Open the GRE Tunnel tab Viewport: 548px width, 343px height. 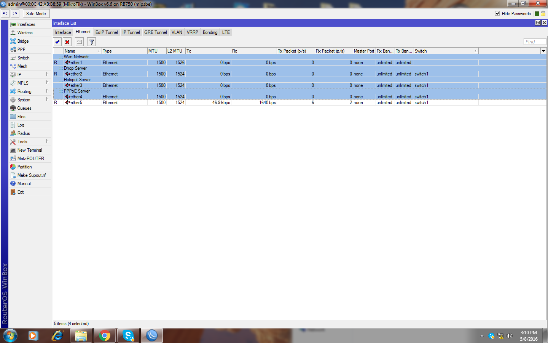coord(155,32)
